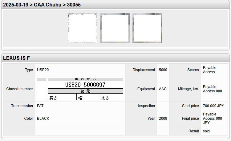Select Result value sold
The height and width of the screenshot is (141, 231).
click(206, 131)
